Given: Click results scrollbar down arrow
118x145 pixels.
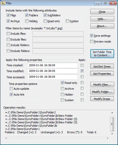Looking at the screenshot, I should [x=112, y=134].
